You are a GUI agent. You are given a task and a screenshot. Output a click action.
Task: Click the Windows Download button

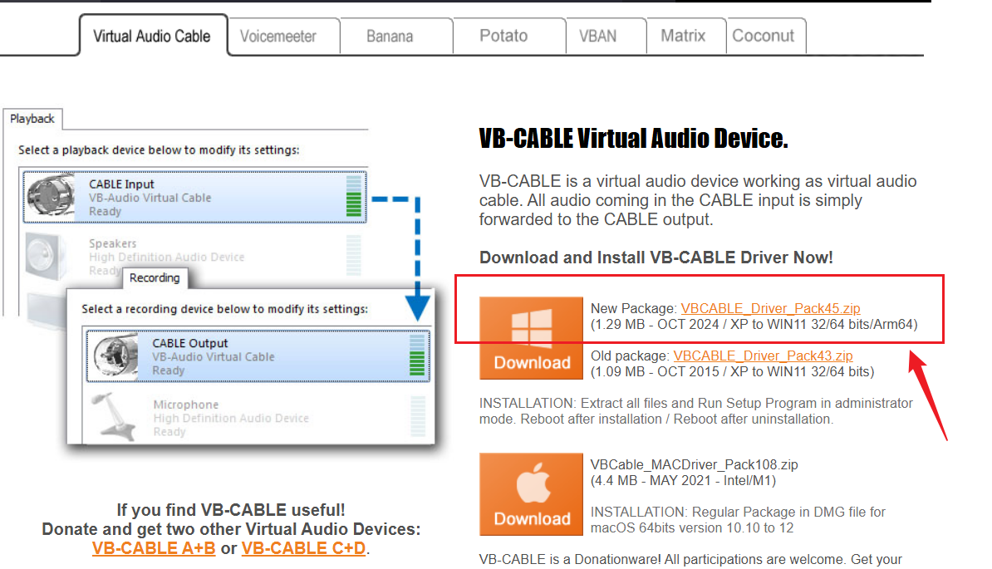pyautogui.click(x=531, y=338)
